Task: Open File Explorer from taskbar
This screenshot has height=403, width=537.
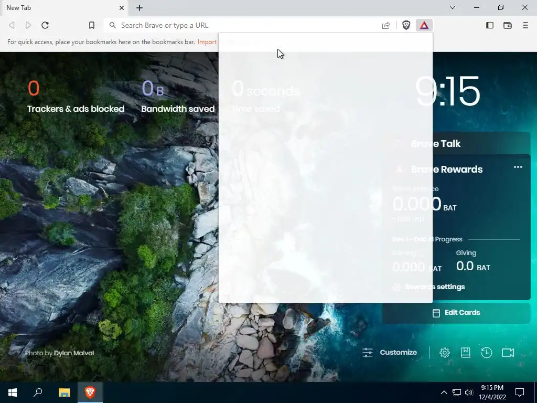Action: coord(64,393)
